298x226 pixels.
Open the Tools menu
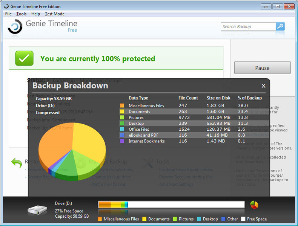click(21, 14)
